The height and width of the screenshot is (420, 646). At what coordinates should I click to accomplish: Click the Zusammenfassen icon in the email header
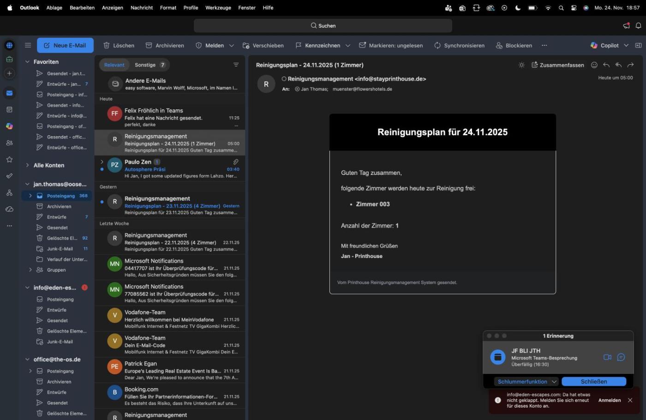535,65
